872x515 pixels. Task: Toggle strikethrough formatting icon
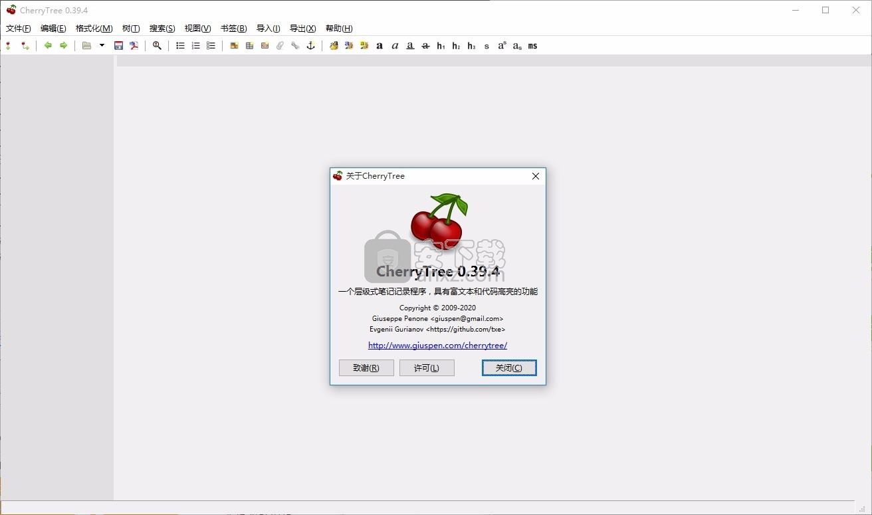pyautogui.click(x=425, y=46)
